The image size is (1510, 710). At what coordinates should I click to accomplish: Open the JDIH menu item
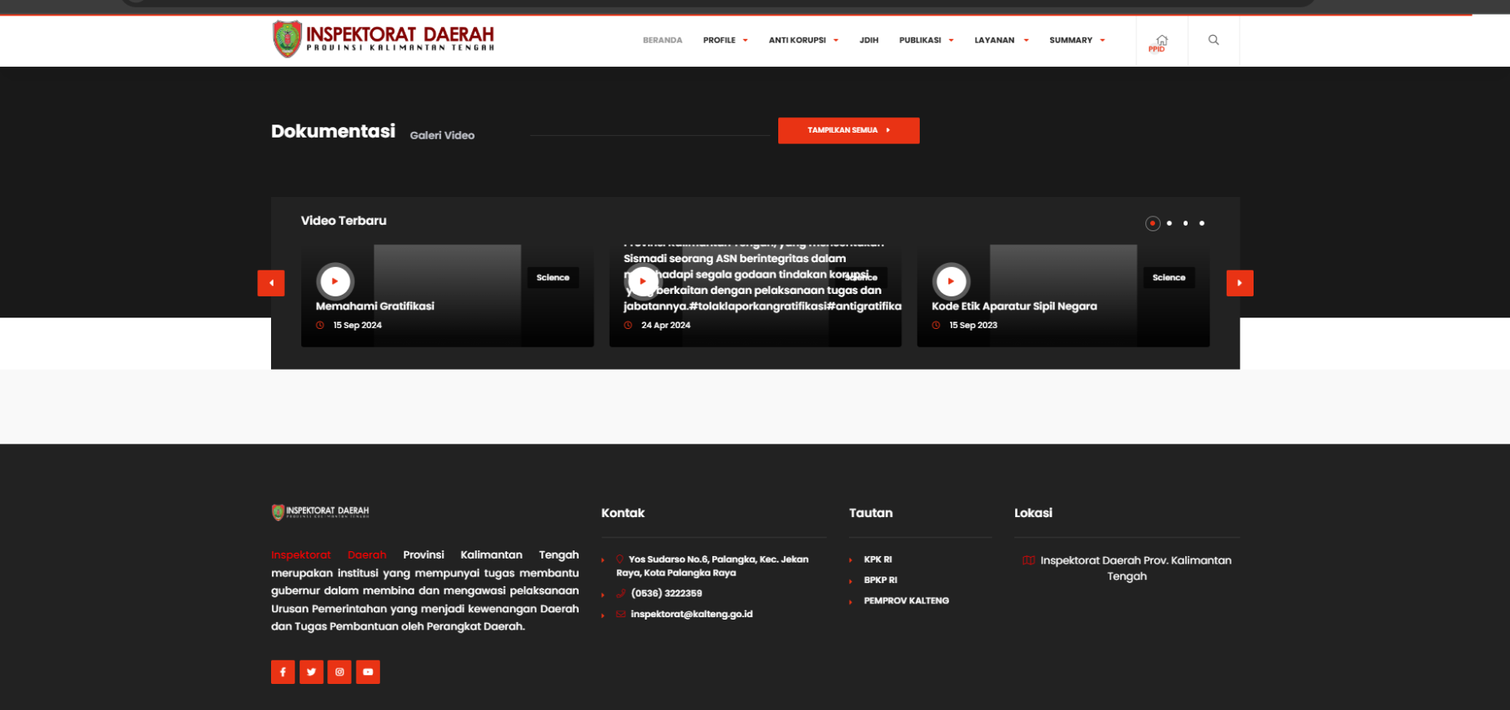[869, 40]
